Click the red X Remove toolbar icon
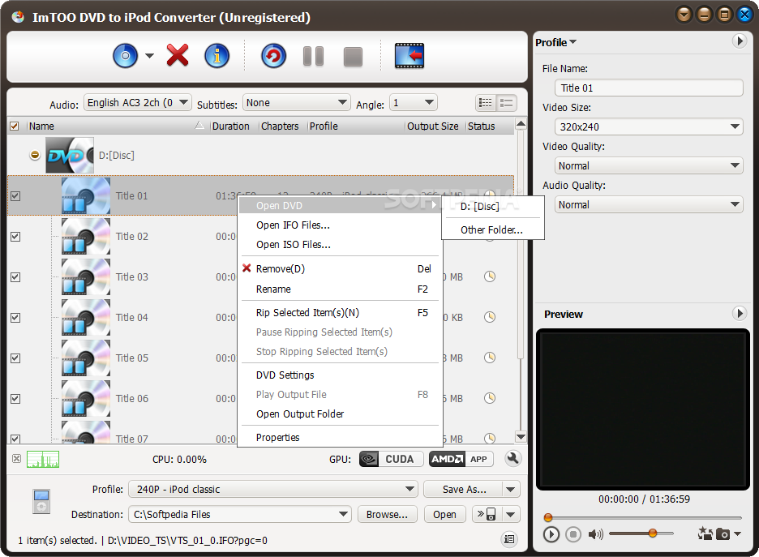The image size is (759, 557). (178, 55)
